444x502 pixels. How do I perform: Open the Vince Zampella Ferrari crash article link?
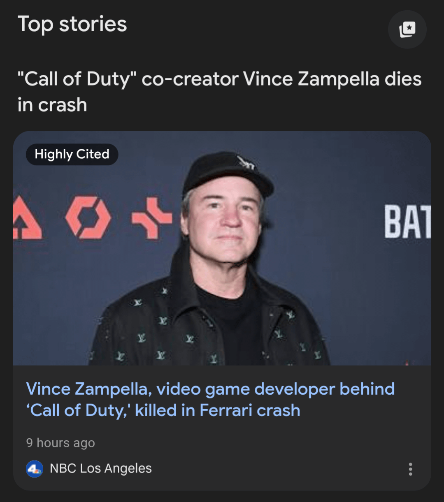(210, 399)
